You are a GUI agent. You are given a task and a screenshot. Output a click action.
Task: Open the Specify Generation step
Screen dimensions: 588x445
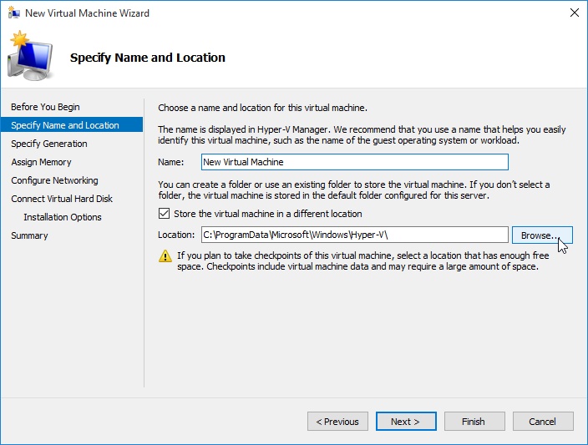pyautogui.click(x=49, y=144)
